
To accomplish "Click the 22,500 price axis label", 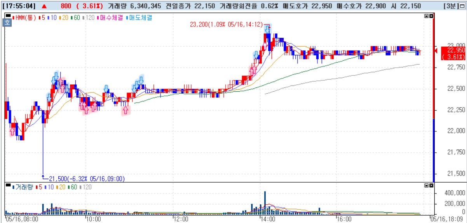I will click(x=456, y=89).
